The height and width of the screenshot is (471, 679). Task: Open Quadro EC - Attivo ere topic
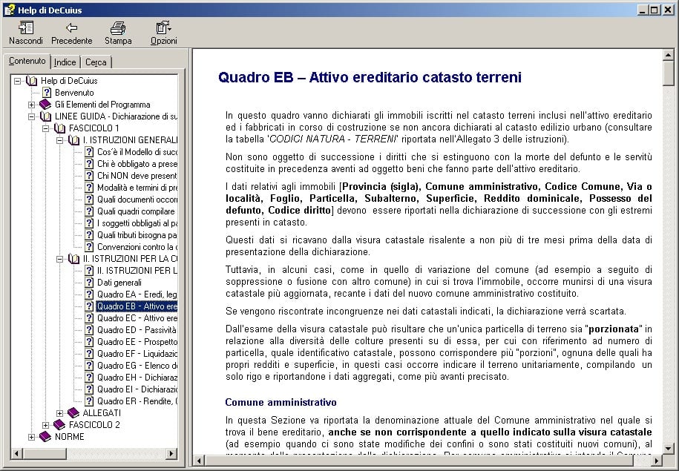click(137, 318)
